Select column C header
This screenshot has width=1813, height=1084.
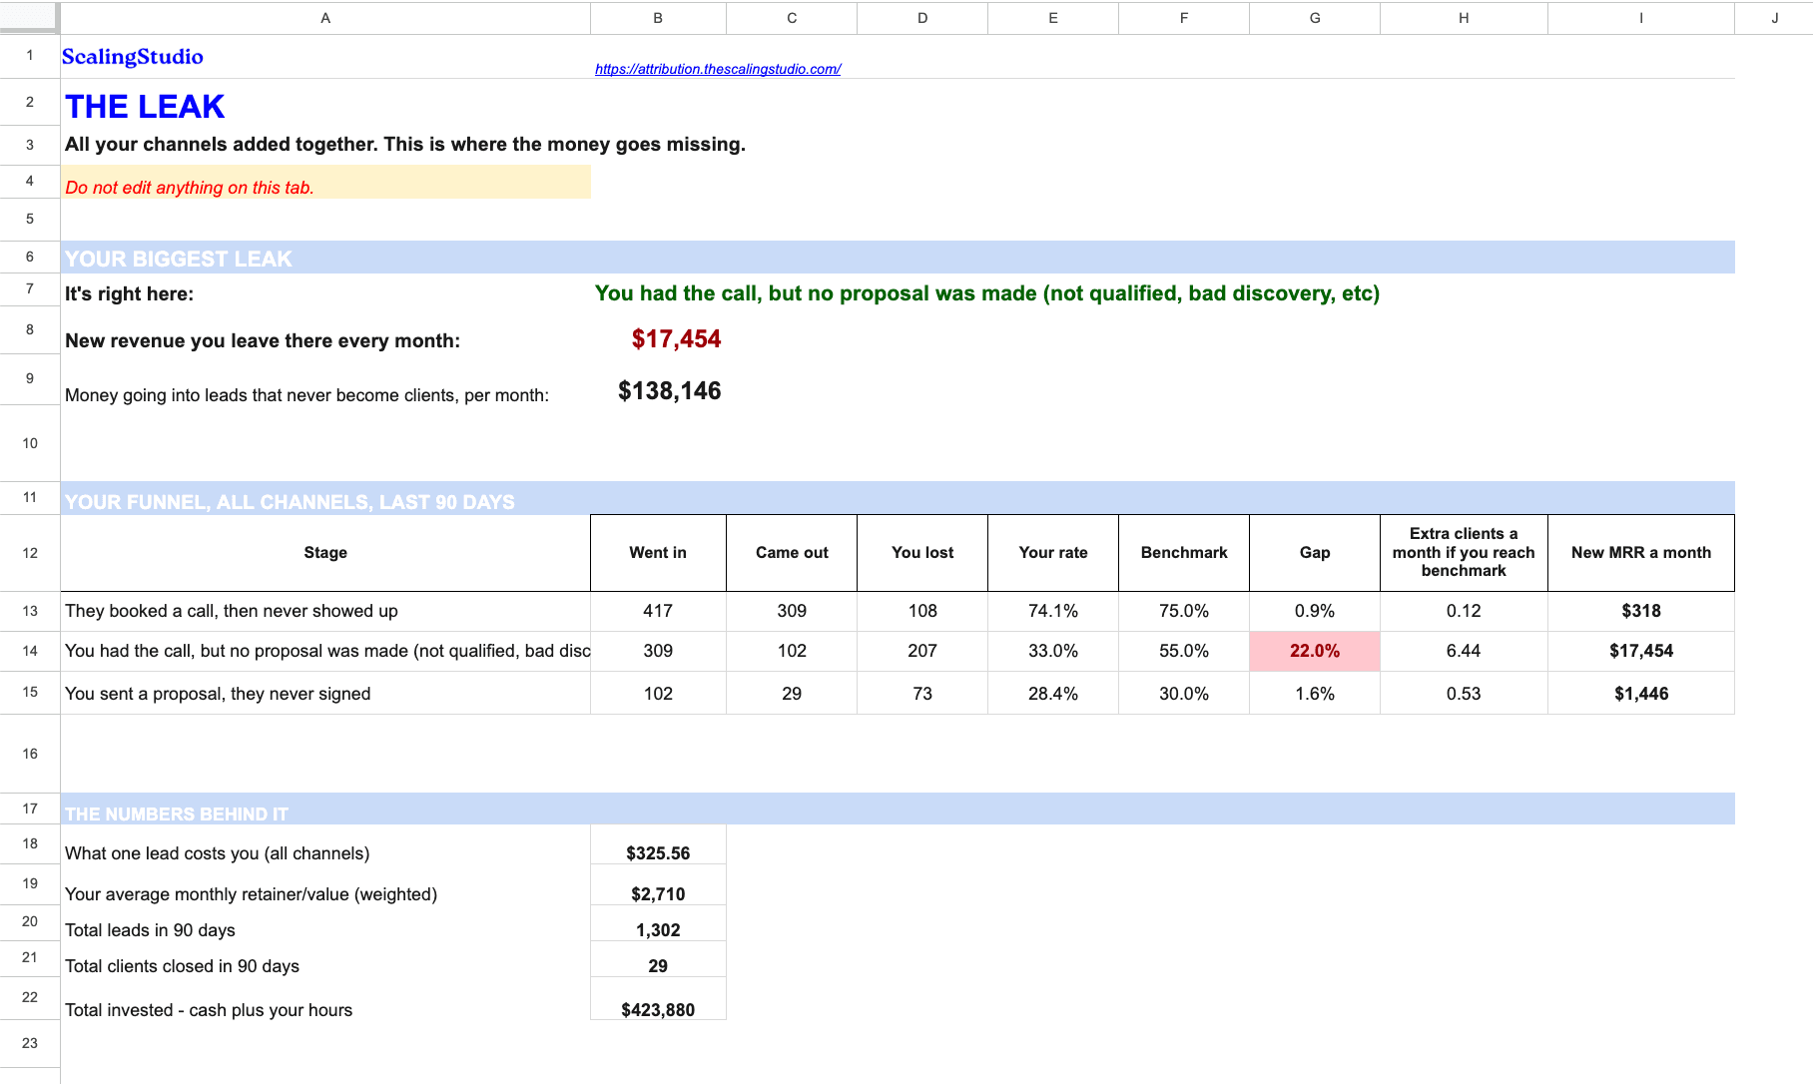(x=792, y=18)
